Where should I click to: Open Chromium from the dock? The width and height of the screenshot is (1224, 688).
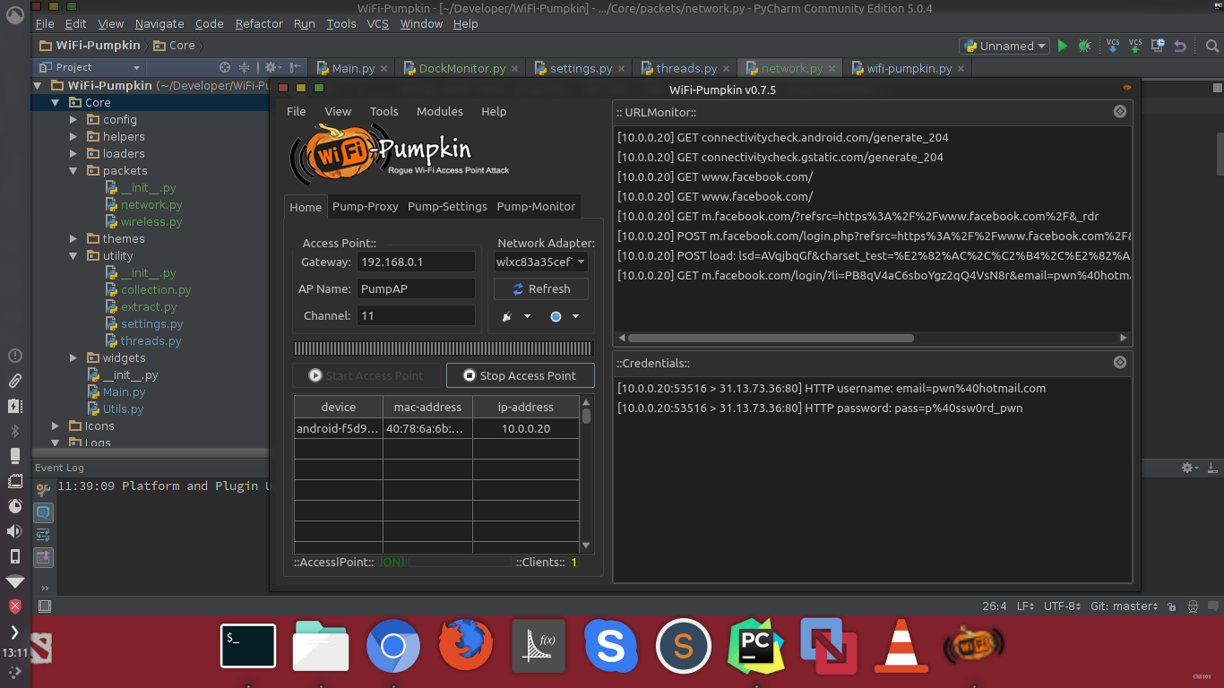pyautogui.click(x=393, y=646)
